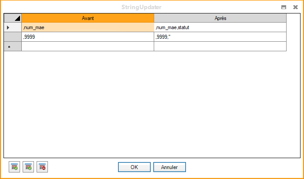304x179 pixels.
Task: Click the select-all corner of the grid
Action: 13,18
